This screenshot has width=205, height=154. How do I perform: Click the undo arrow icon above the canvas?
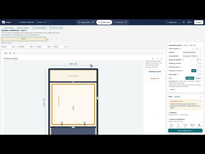(153, 59)
